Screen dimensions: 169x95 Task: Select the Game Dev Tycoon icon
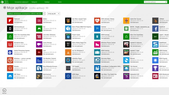(x=126, y=21)
